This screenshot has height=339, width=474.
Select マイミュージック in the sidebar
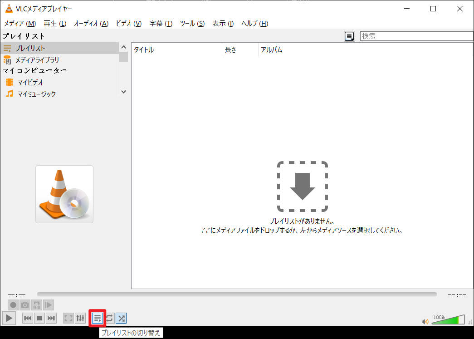[60, 94]
